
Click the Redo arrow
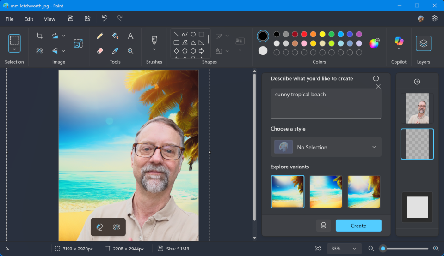click(x=120, y=18)
